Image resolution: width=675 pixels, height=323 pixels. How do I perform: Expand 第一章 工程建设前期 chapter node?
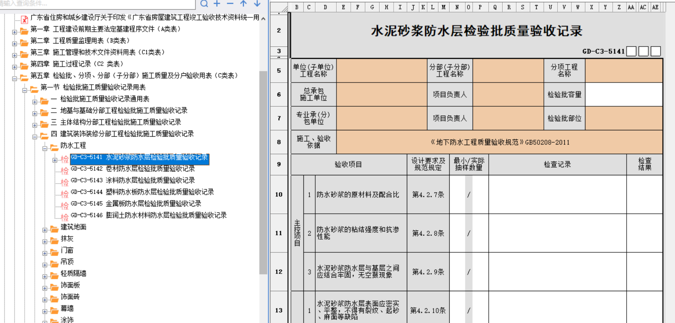pyautogui.click(x=14, y=32)
